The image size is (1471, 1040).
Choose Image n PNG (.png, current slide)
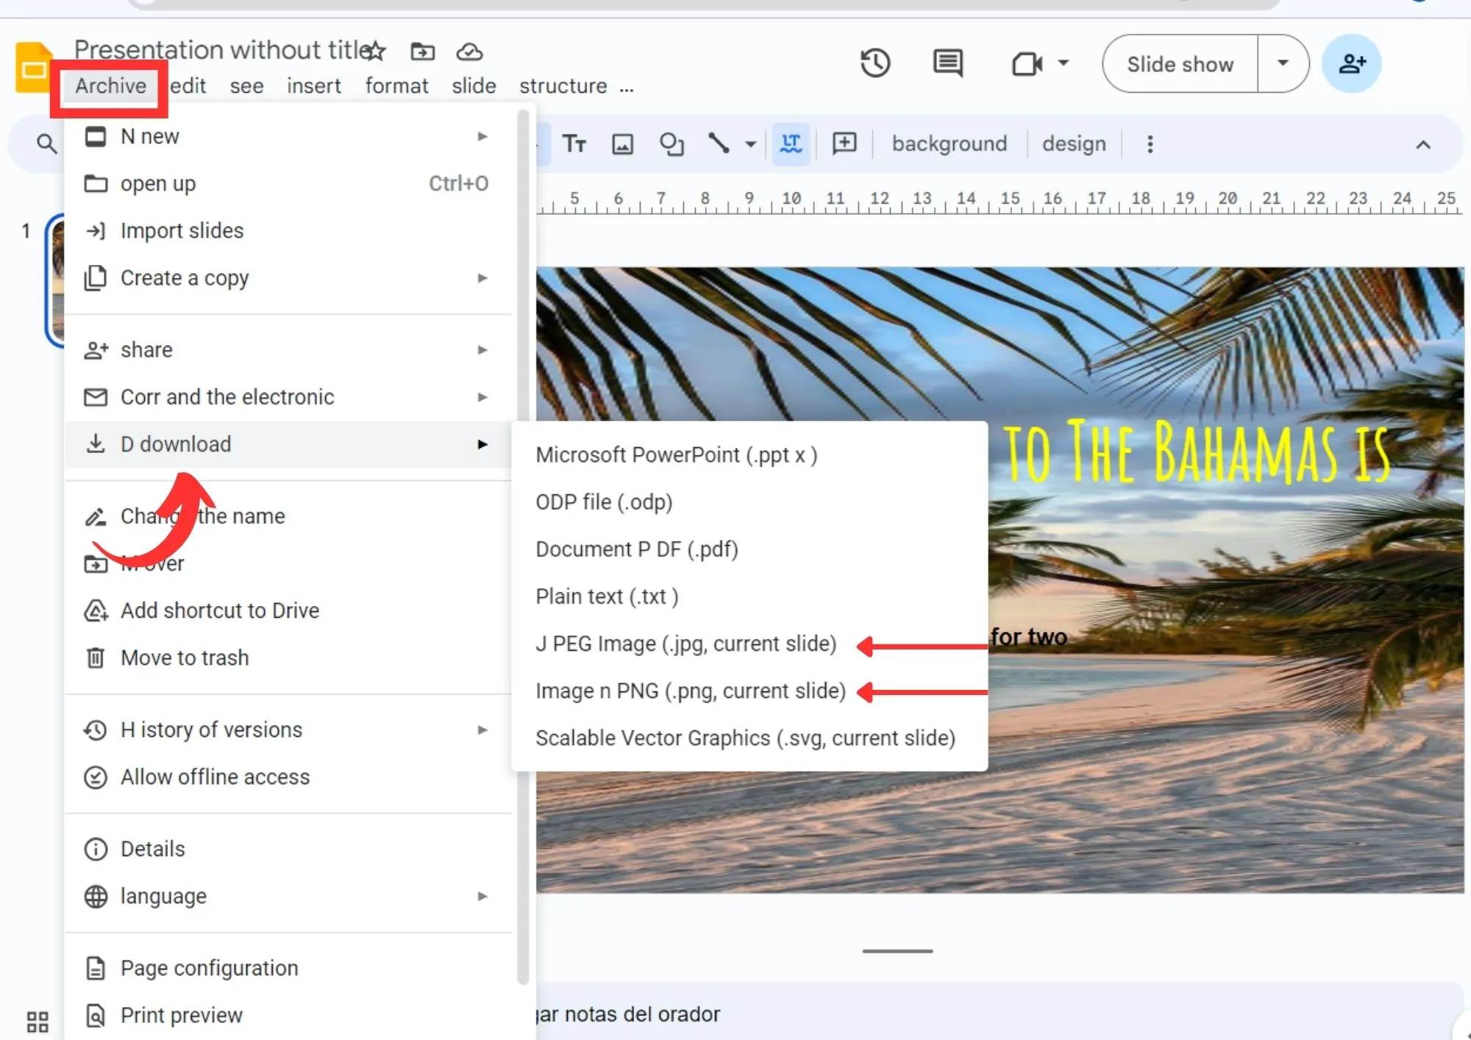click(749, 691)
